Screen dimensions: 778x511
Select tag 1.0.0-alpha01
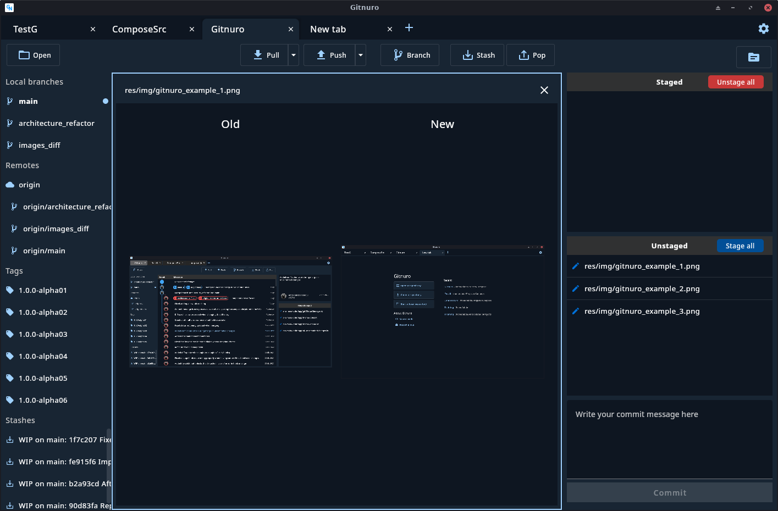pyautogui.click(x=56, y=290)
